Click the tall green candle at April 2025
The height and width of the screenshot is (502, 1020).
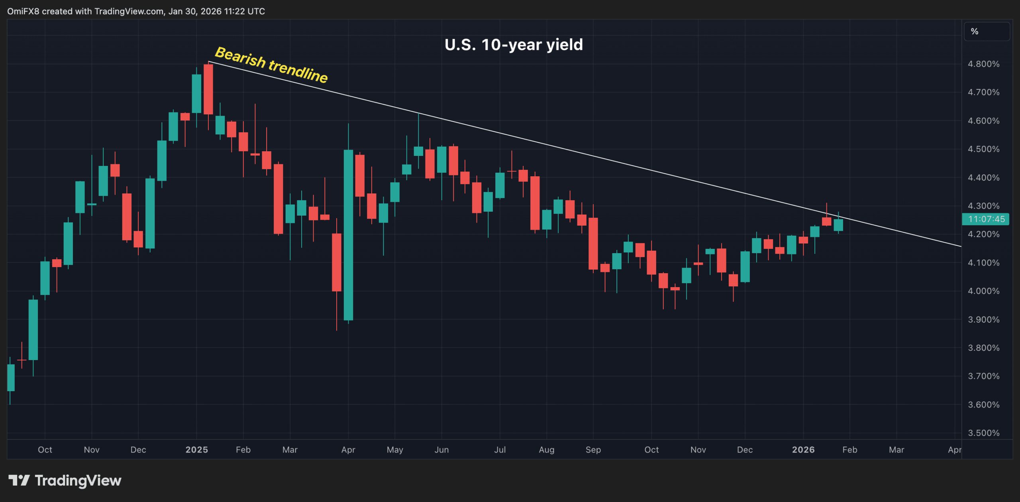click(348, 235)
